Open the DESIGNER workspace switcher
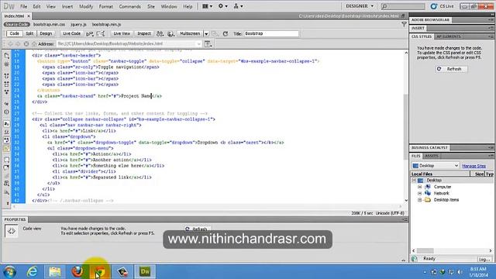496x279 pixels. tap(360, 6)
